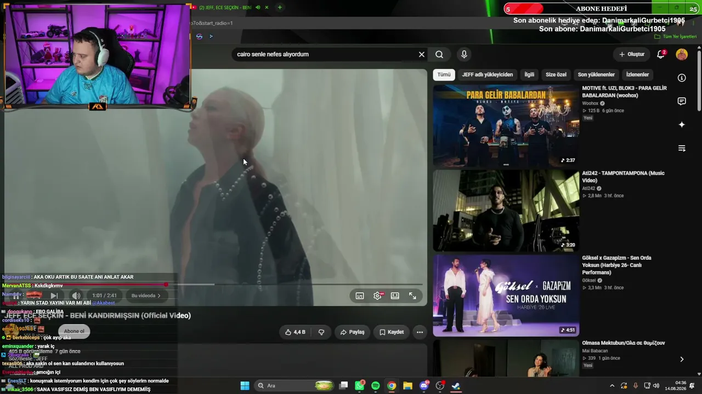Open Steam from the taskbar

[456, 386]
